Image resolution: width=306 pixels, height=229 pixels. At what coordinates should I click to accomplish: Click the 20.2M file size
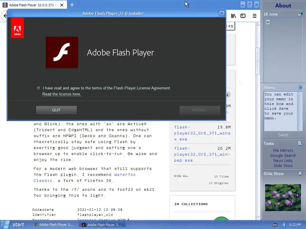(x=224, y=148)
